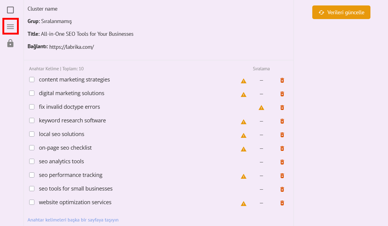Open the https://labrika.com/ link
Screen dimensions: 388x226
click(71, 47)
